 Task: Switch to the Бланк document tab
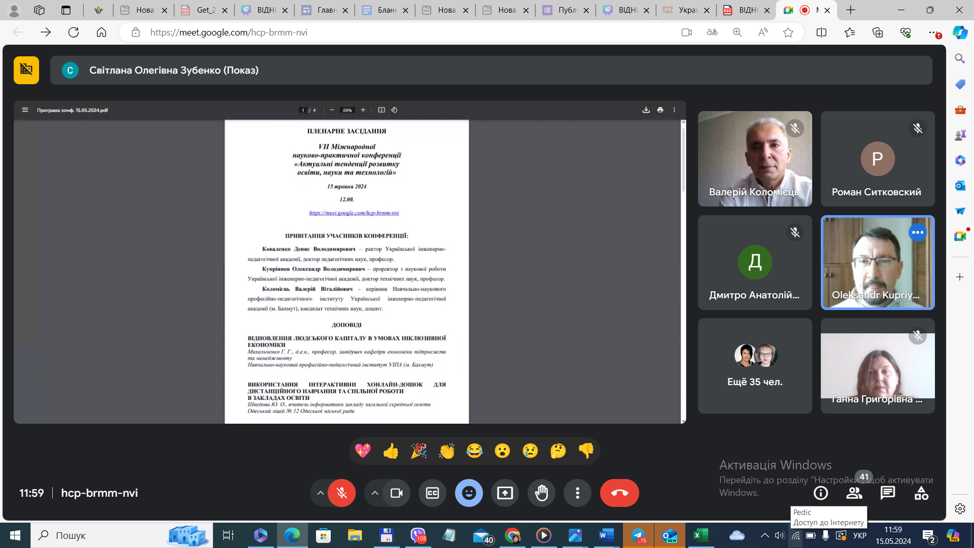coord(385,10)
